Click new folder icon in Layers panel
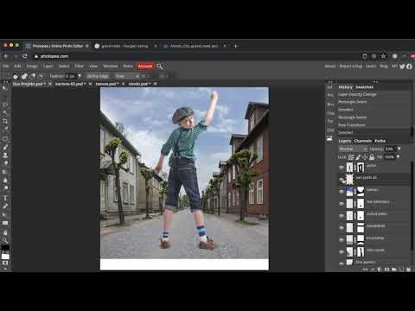Viewport: 415px width, 311px height. click(x=393, y=270)
